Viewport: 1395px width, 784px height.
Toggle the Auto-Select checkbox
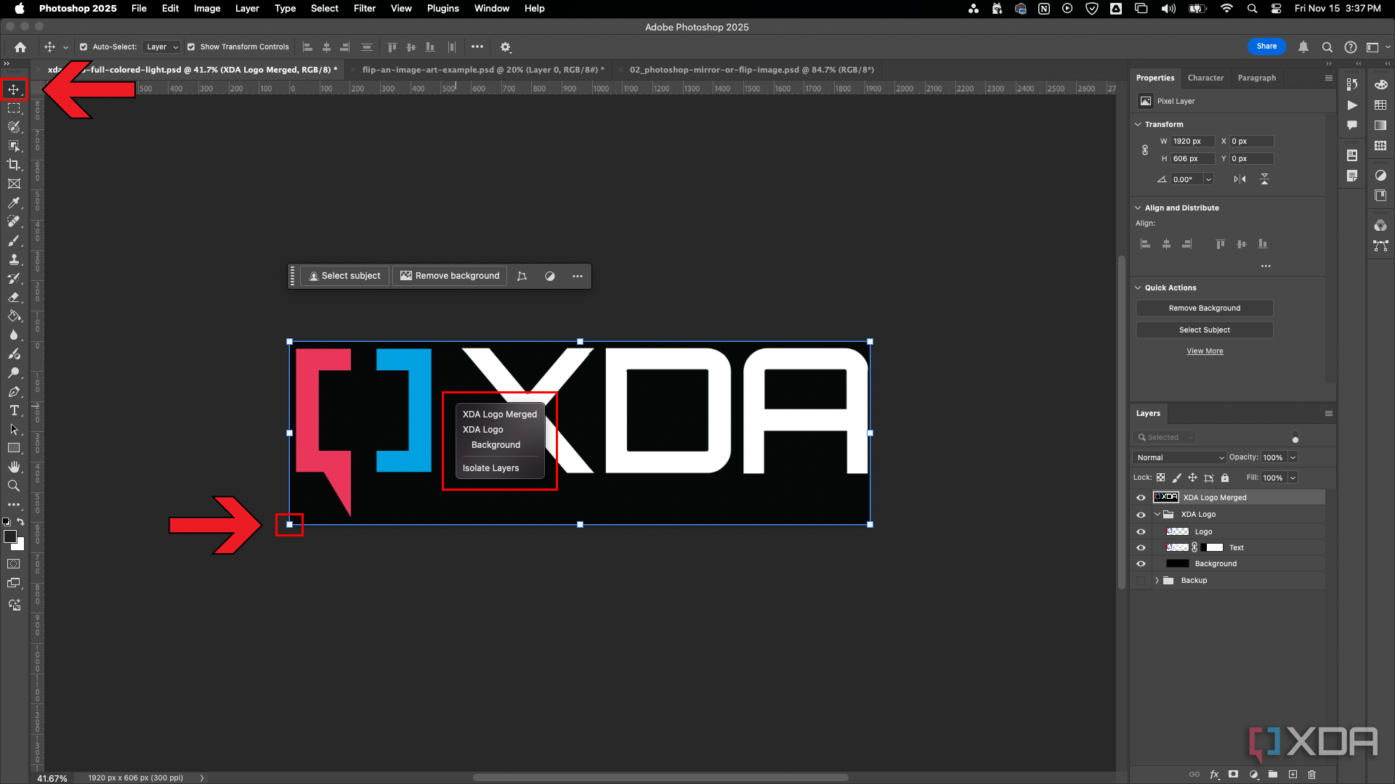84,47
